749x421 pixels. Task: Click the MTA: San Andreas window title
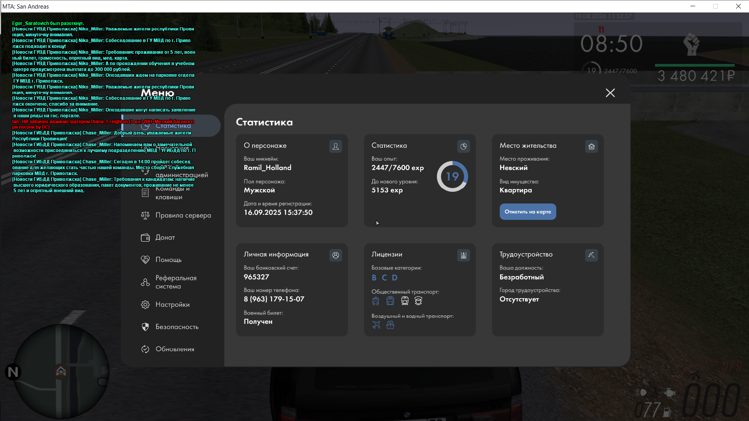(26, 6)
